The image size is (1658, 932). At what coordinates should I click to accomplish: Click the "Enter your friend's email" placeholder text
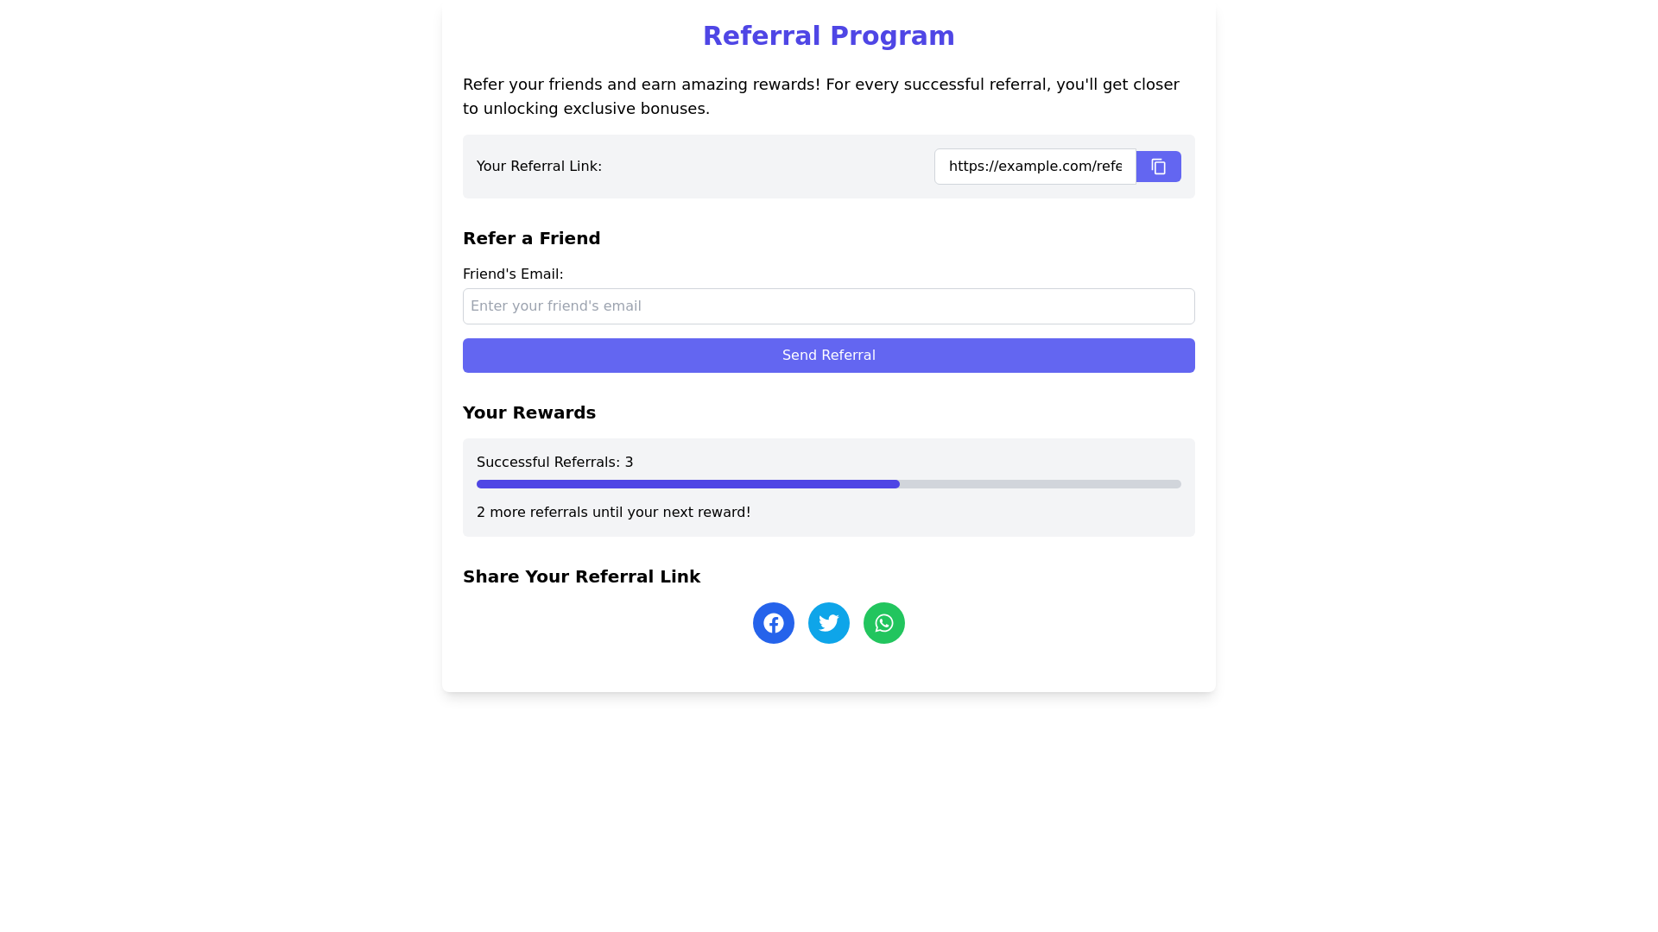(x=555, y=306)
